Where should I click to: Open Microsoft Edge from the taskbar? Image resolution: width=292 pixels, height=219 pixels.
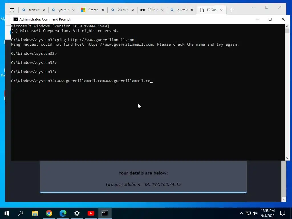click(x=63, y=213)
